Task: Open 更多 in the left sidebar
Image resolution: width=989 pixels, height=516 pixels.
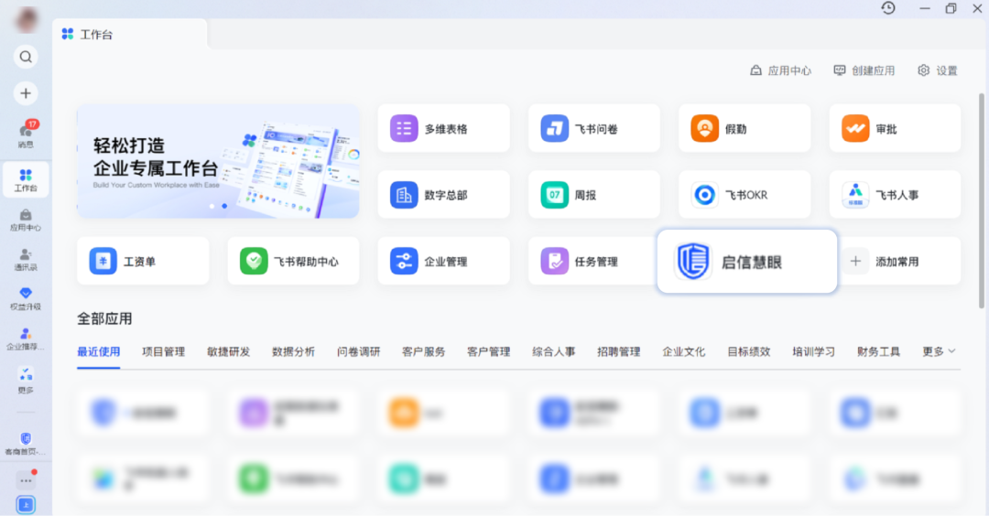Action: (x=26, y=382)
